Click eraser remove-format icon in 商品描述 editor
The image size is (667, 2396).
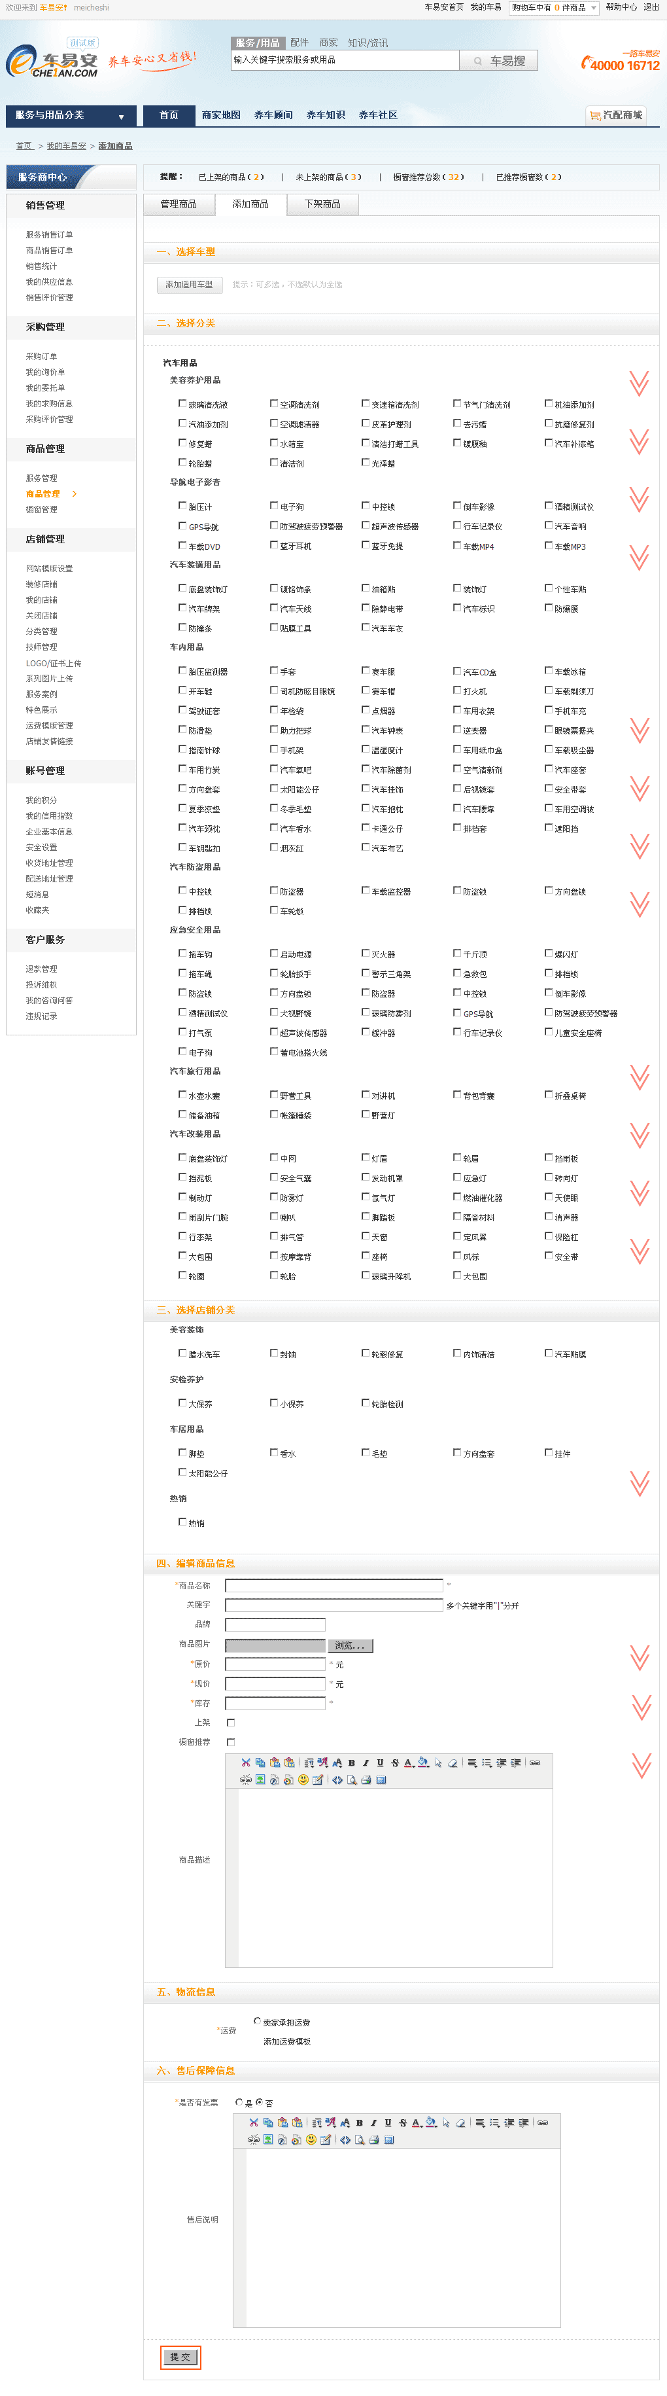(x=453, y=1762)
